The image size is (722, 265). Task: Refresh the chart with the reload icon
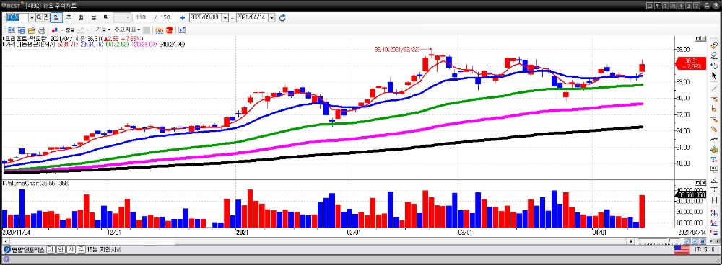283,17
